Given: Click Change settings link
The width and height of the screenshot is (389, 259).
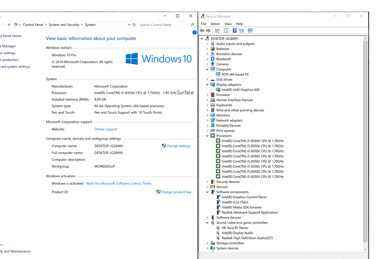Looking at the screenshot, I should point(179,146).
